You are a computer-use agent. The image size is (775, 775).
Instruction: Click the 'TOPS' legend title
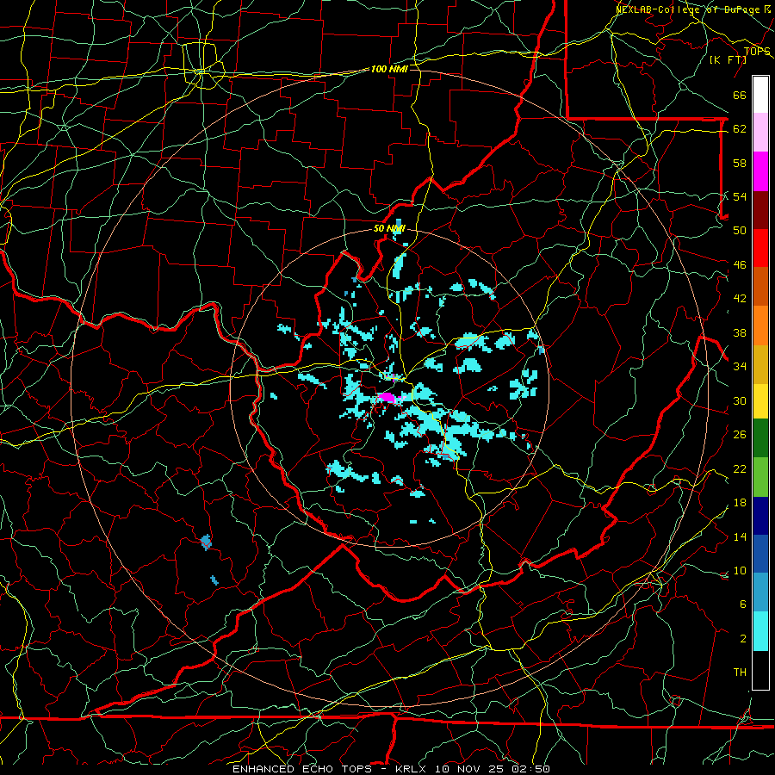757,51
